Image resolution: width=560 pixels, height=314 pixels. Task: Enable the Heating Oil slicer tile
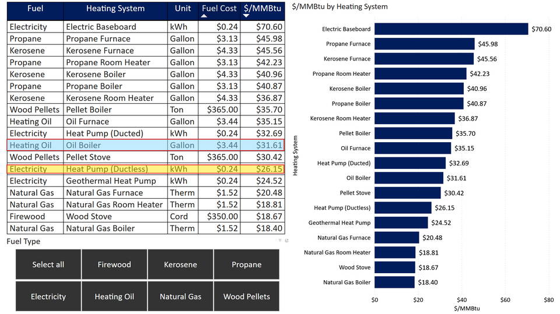click(114, 297)
